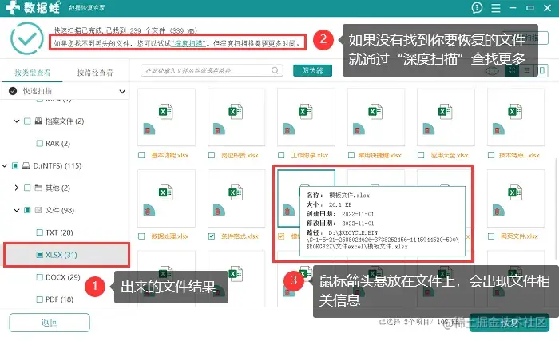Click the 筛选器 filter button

click(313, 70)
